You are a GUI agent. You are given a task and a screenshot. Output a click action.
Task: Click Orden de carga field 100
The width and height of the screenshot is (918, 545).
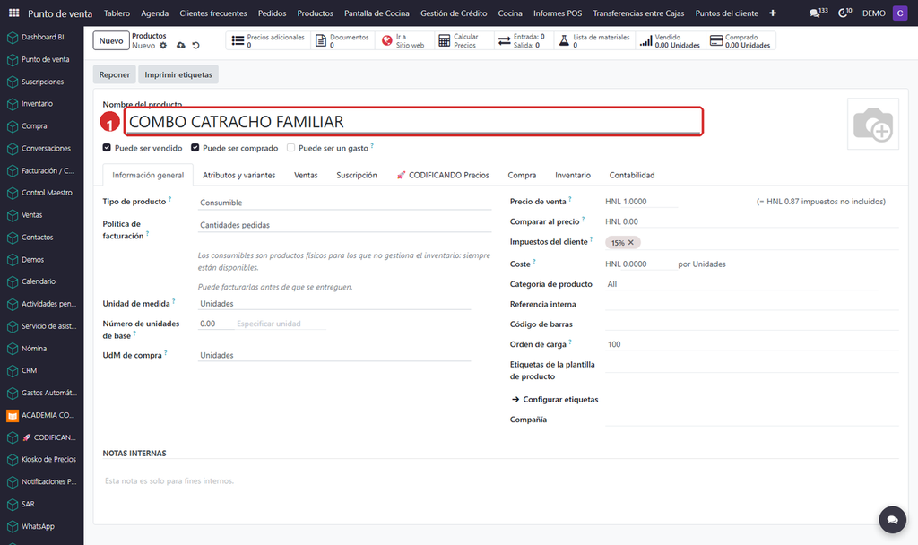click(x=752, y=344)
